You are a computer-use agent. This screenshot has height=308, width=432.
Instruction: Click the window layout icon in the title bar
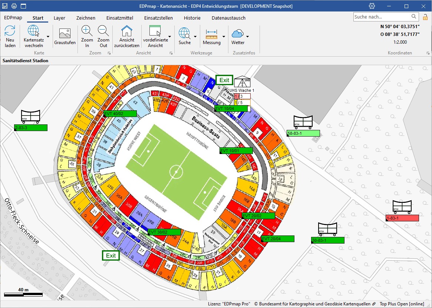(x=23, y=6)
